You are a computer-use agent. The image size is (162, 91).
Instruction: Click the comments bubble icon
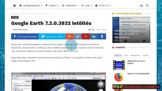pyautogui.click(x=104, y=30)
